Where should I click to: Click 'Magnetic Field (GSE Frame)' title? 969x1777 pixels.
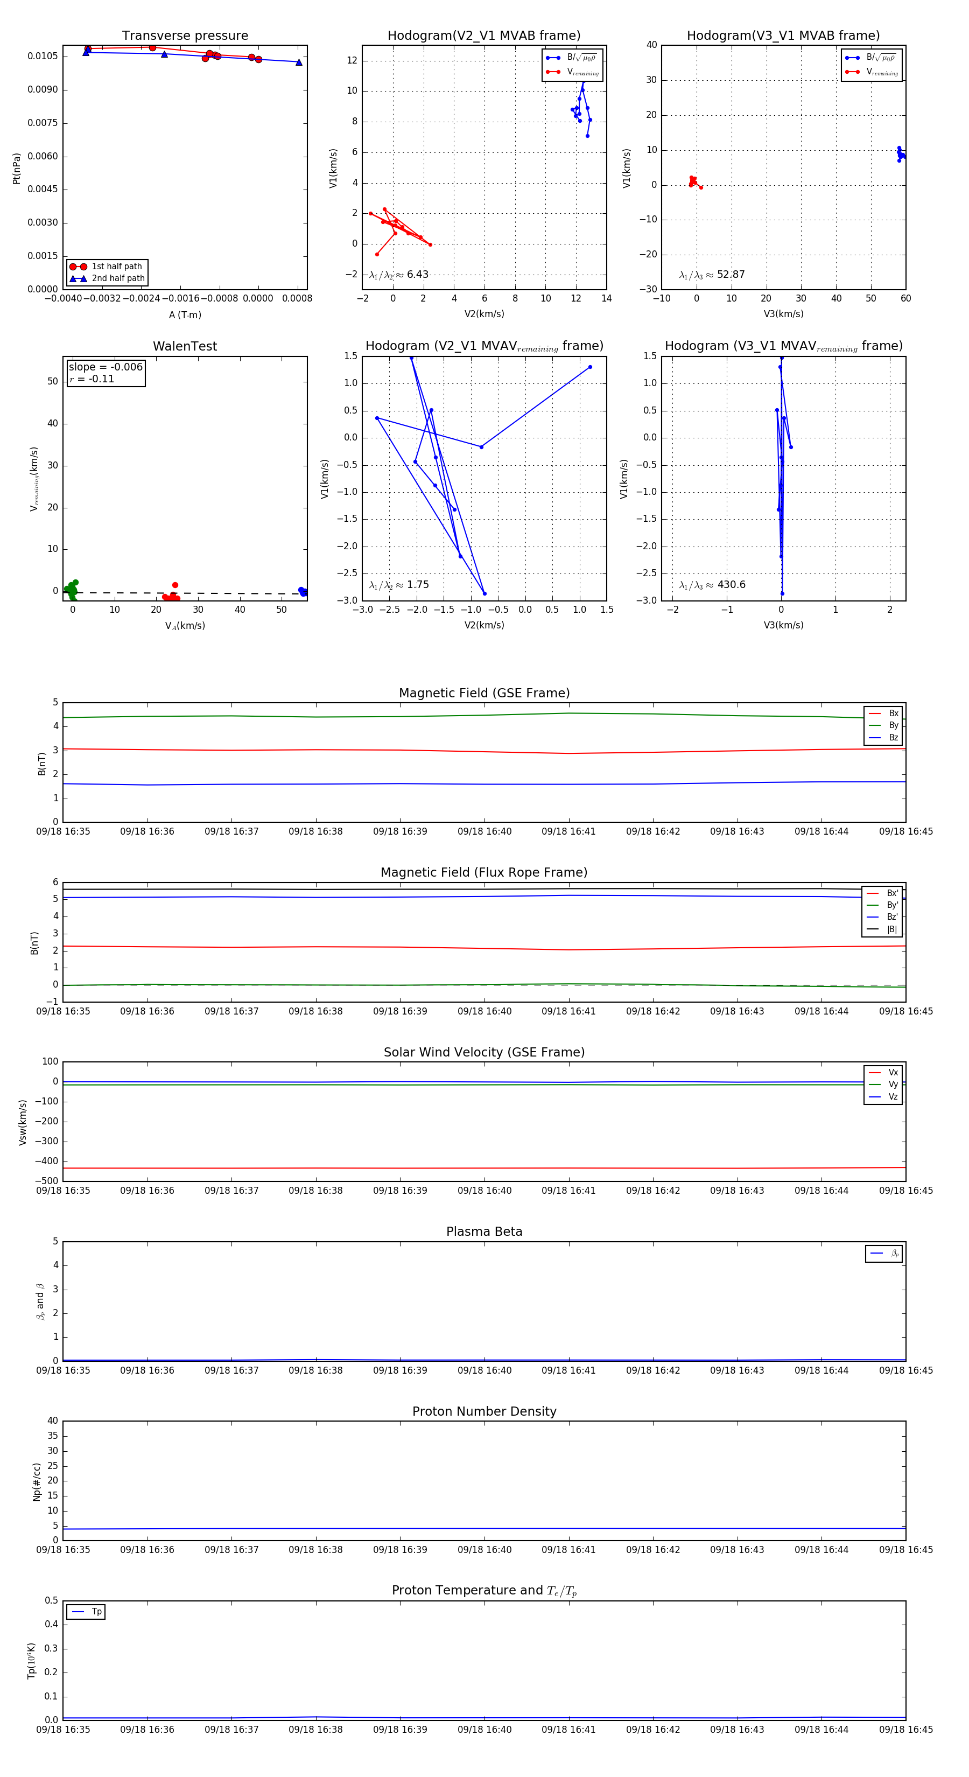(x=484, y=693)
